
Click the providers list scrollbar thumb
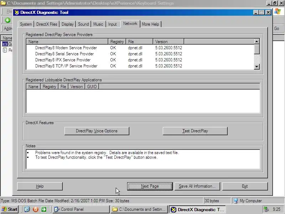(x=256, y=49)
